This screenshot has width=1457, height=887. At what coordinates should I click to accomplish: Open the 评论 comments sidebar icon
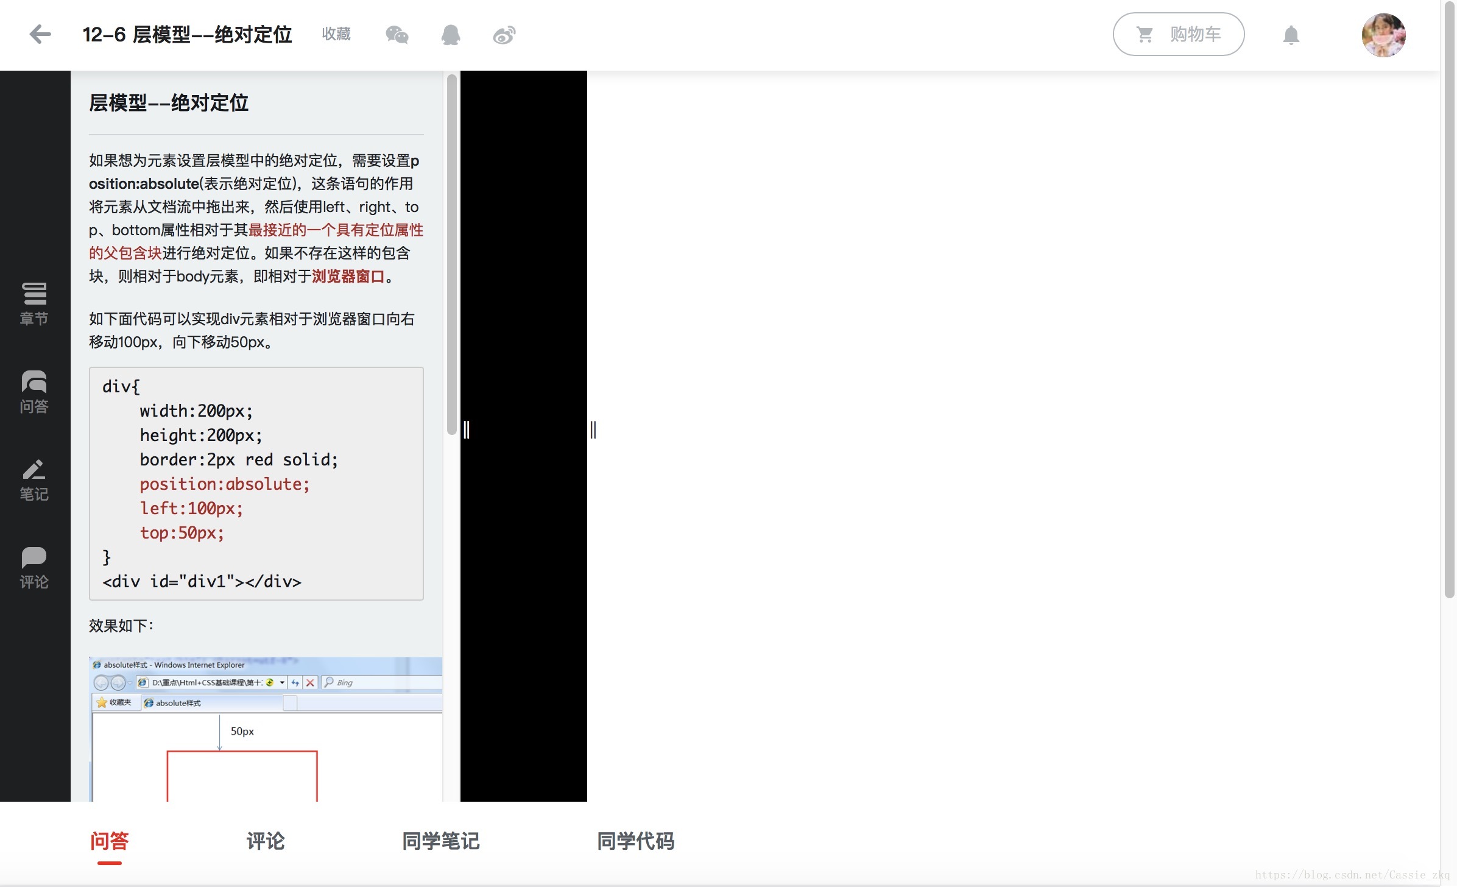34,567
